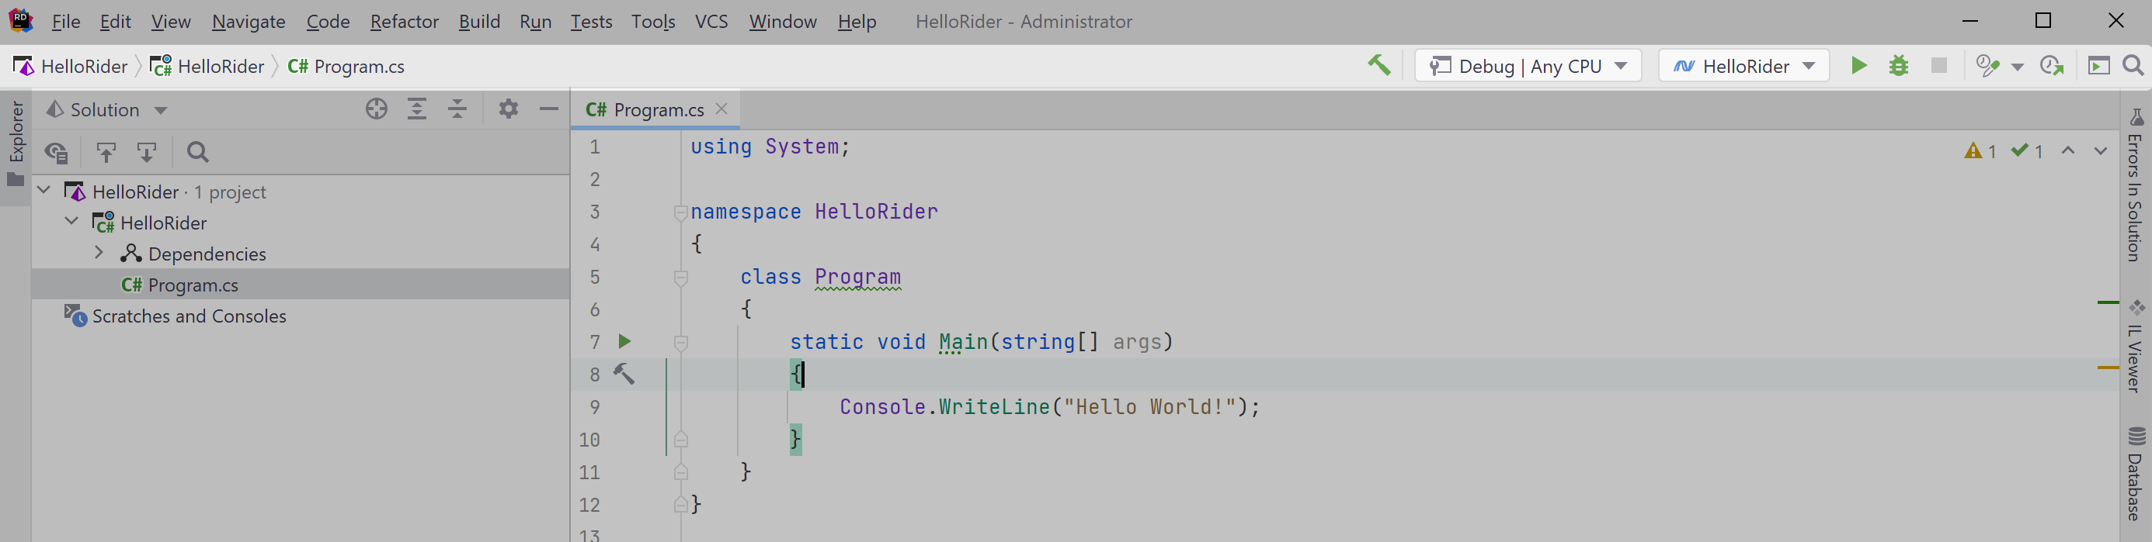Open the HelloRider run configuration dropdown

(1743, 65)
